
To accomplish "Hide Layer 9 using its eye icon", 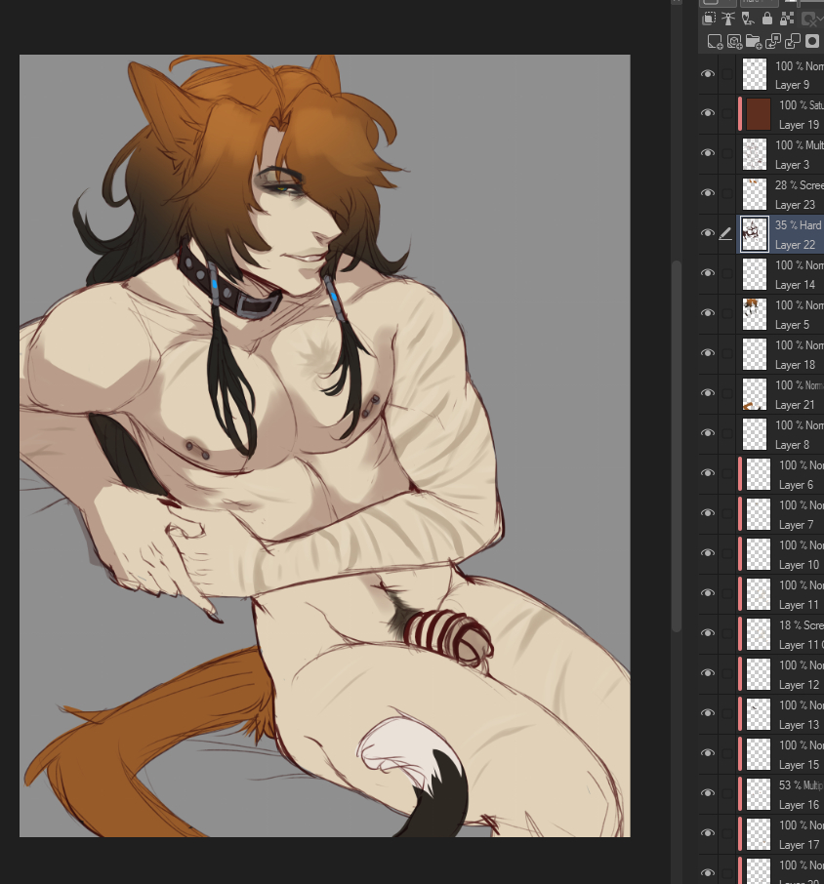I will [x=708, y=74].
